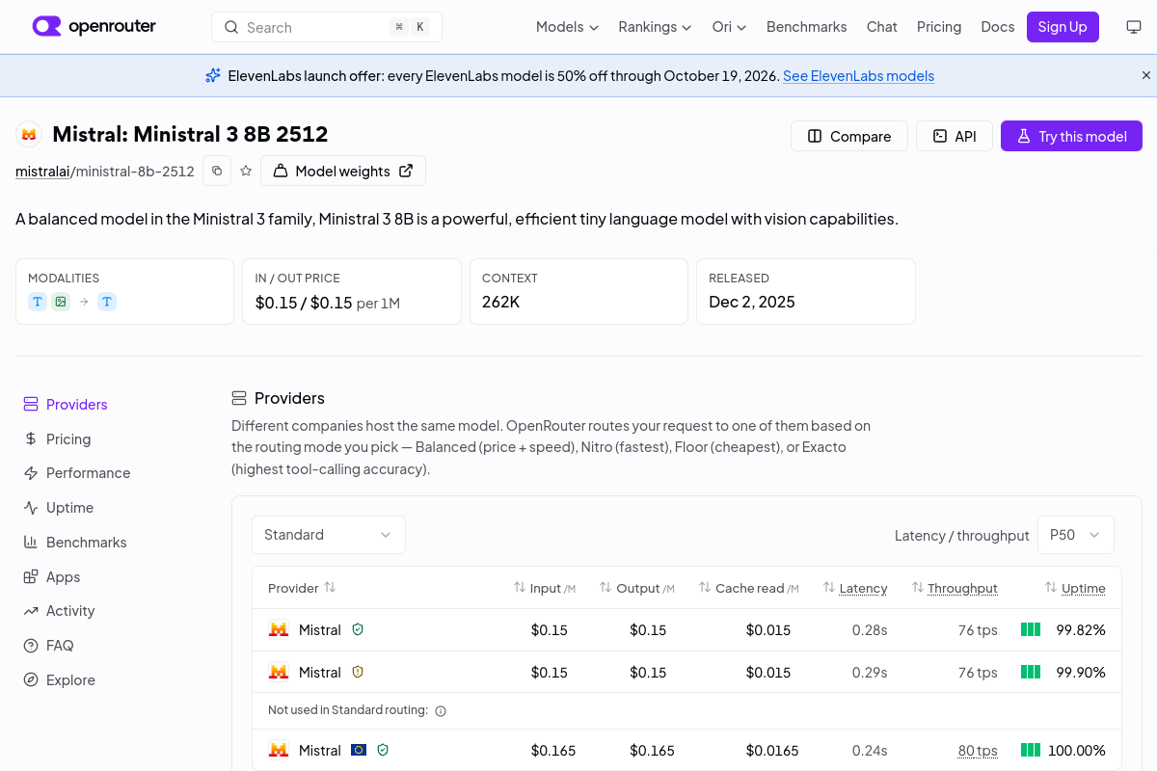1157x771 pixels.
Task: Click the Mistral logo beside the model title
Action: [29, 135]
